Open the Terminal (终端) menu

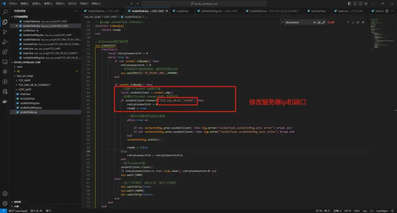coord(84,4)
